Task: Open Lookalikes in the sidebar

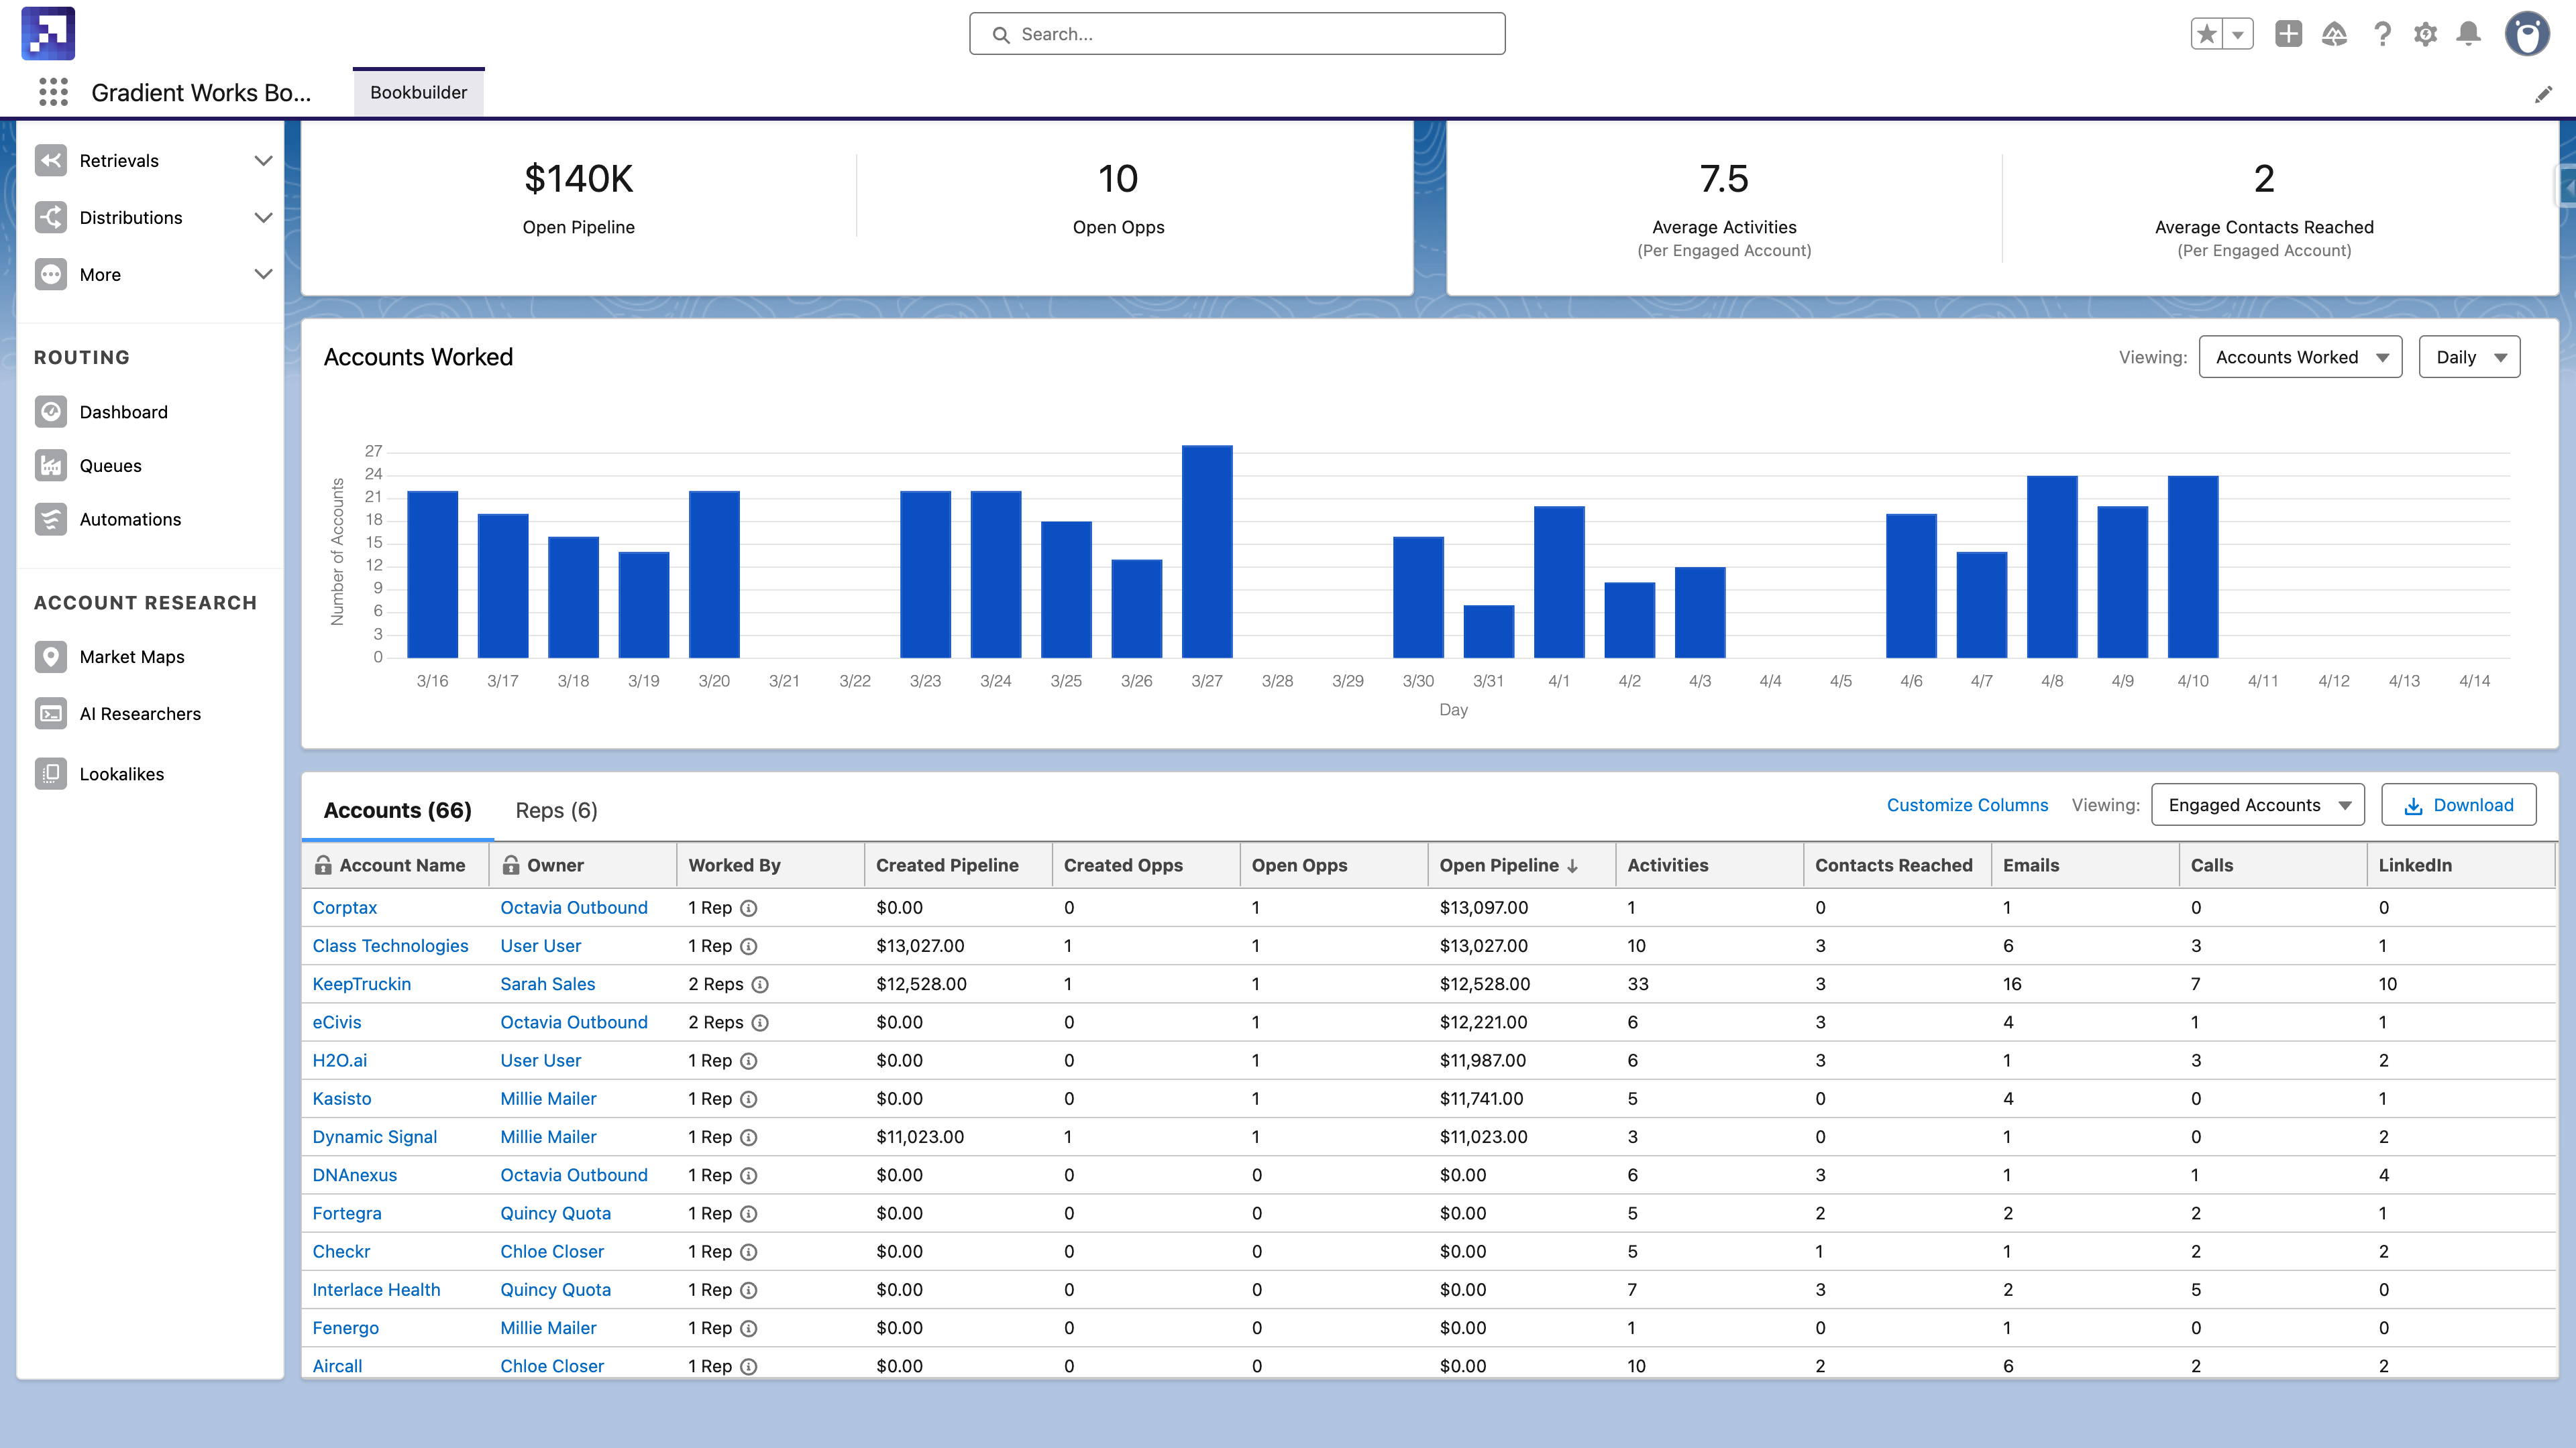Action: point(122,774)
